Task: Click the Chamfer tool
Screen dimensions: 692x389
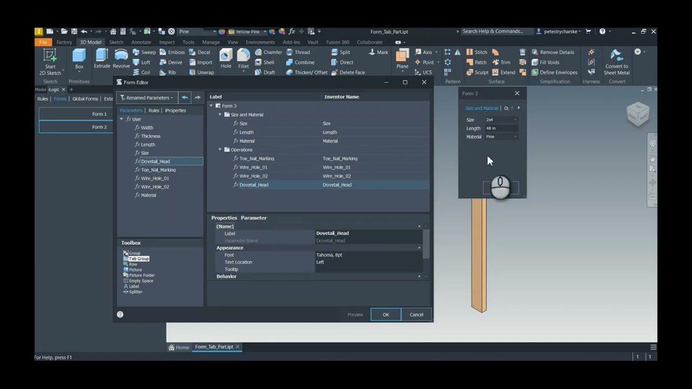Action: tap(268, 52)
